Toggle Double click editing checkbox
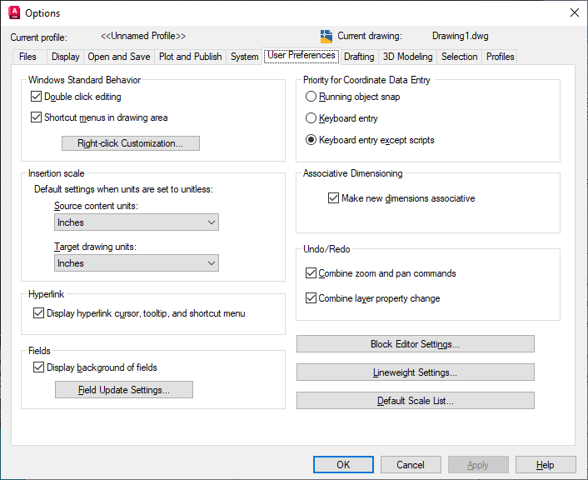This screenshot has width=588, height=480. click(x=36, y=97)
